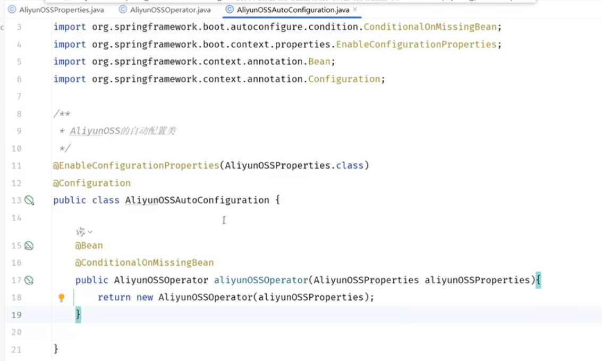The width and height of the screenshot is (602, 361).
Task: Click the Spring bean gutter icon on line 15
Action: pyautogui.click(x=29, y=246)
